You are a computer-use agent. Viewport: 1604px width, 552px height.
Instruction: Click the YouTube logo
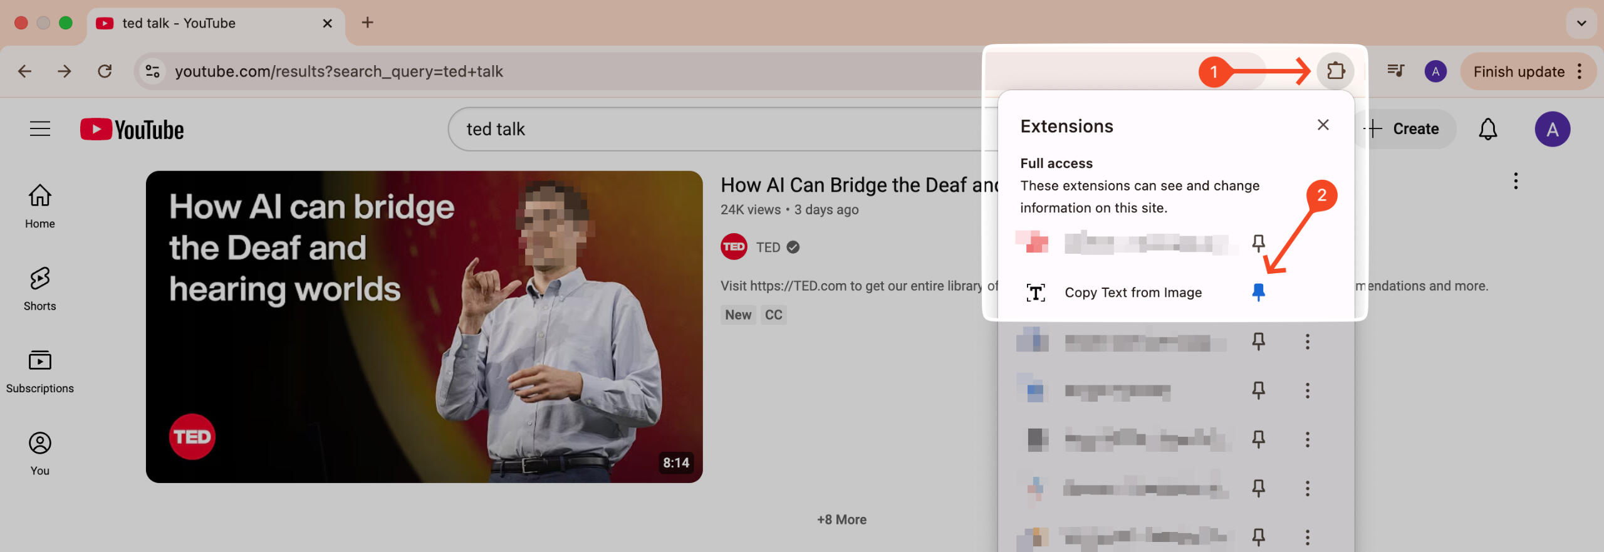pyautogui.click(x=132, y=129)
